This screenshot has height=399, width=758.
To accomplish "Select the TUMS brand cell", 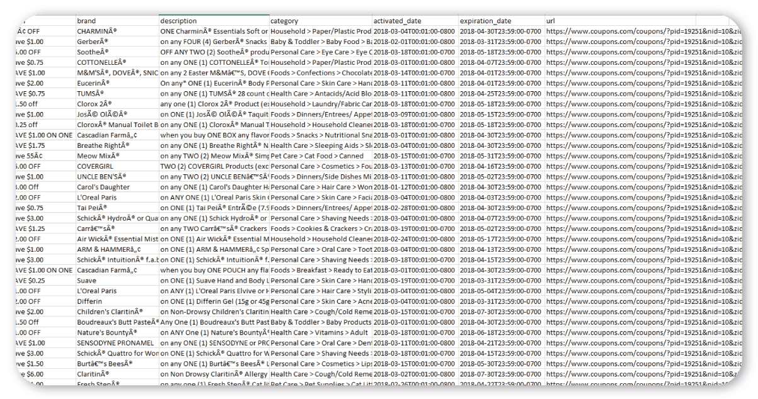I will pos(117,94).
